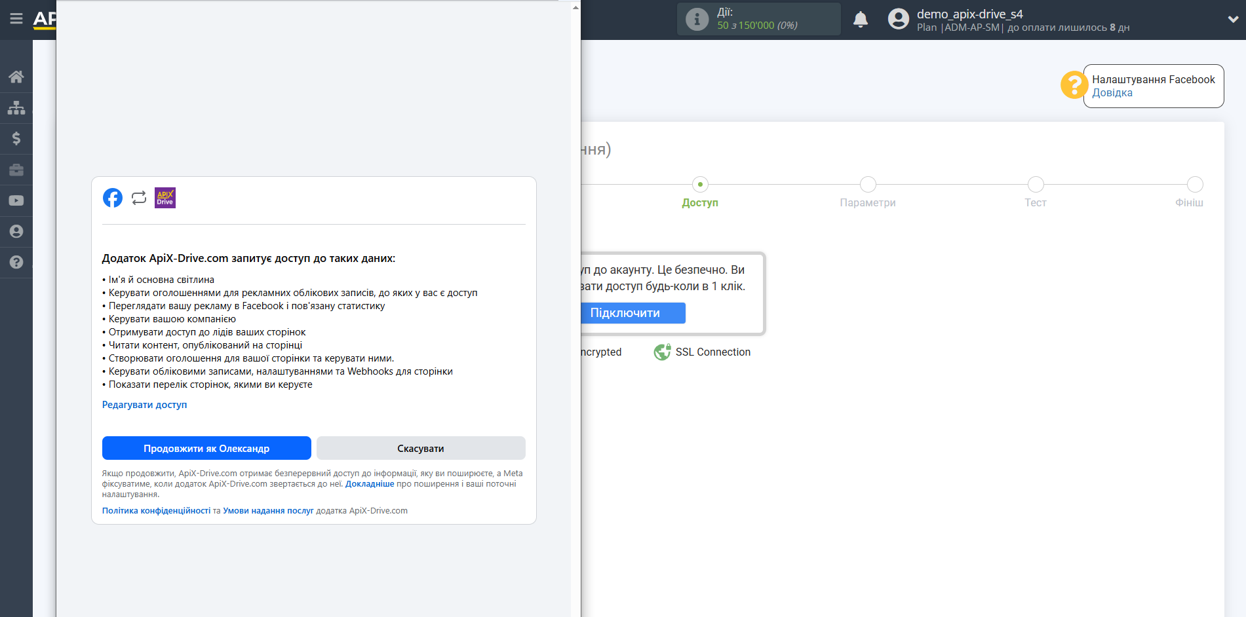Click the orange help question mark
The width and height of the screenshot is (1246, 617).
coord(1074,85)
